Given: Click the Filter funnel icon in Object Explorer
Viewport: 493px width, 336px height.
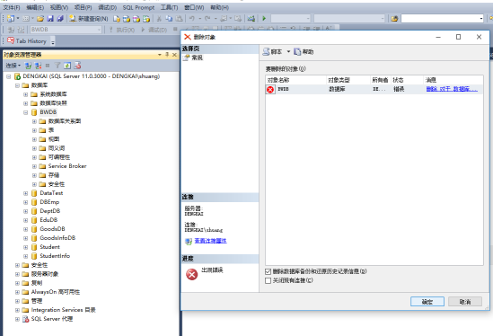Looking at the screenshot, I should [57, 66].
